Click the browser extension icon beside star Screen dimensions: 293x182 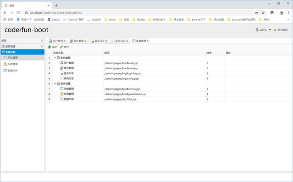tap(272, 13)
